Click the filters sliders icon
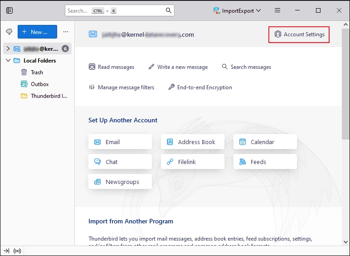 (92, 87)
